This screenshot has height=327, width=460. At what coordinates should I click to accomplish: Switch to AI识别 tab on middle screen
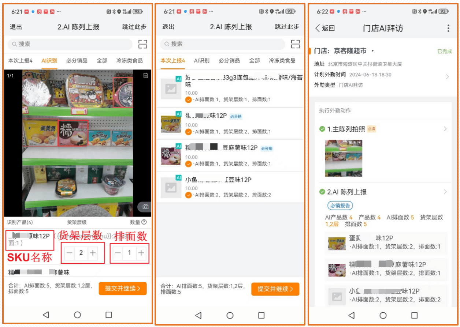(x=202, y=60)
